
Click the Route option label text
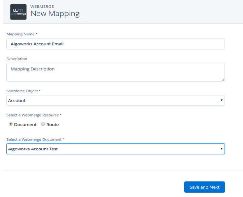click(52, 125)
